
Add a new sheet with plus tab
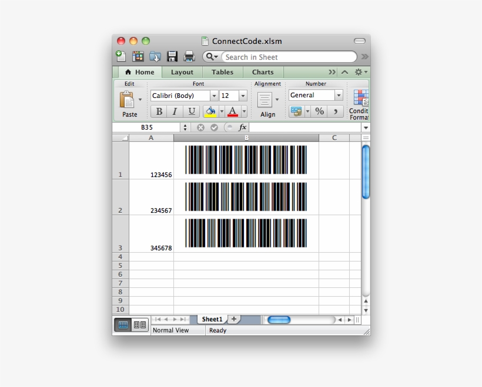point(233,319)
